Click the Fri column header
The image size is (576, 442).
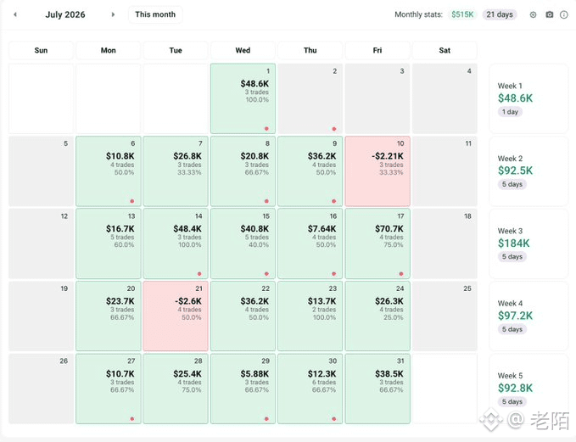click(377, 50)
